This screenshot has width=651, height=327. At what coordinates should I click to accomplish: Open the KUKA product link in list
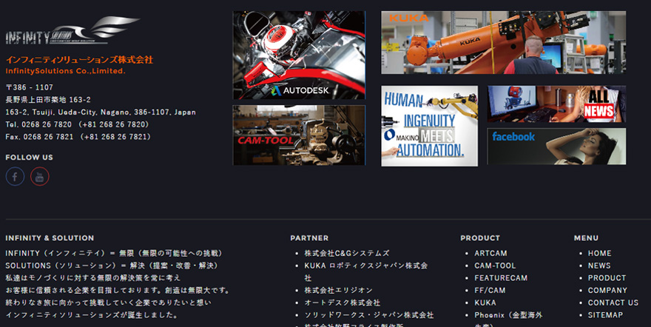point(485,303)
